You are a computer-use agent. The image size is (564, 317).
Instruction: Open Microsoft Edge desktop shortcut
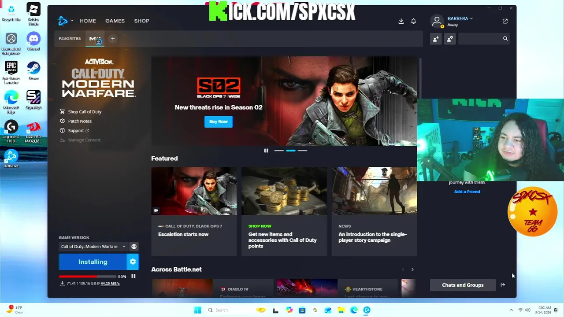point(11,102)
